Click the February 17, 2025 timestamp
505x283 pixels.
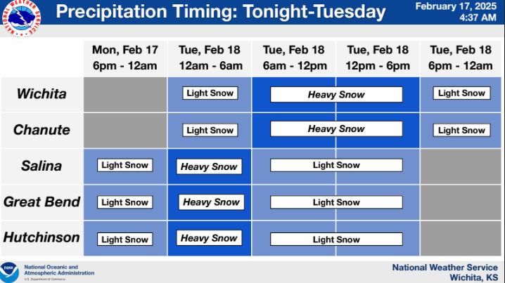(456, 6)
